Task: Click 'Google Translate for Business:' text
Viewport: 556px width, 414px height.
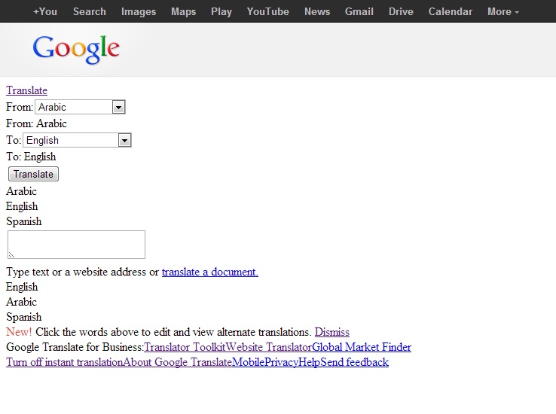Action: coord(75,347)
